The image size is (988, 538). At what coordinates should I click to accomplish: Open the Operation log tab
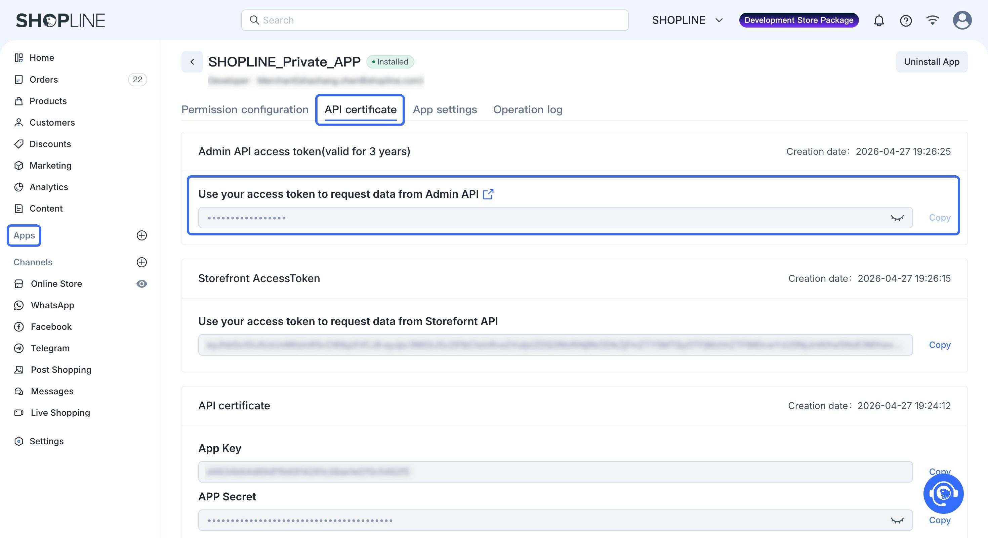(x=528, y=109)
